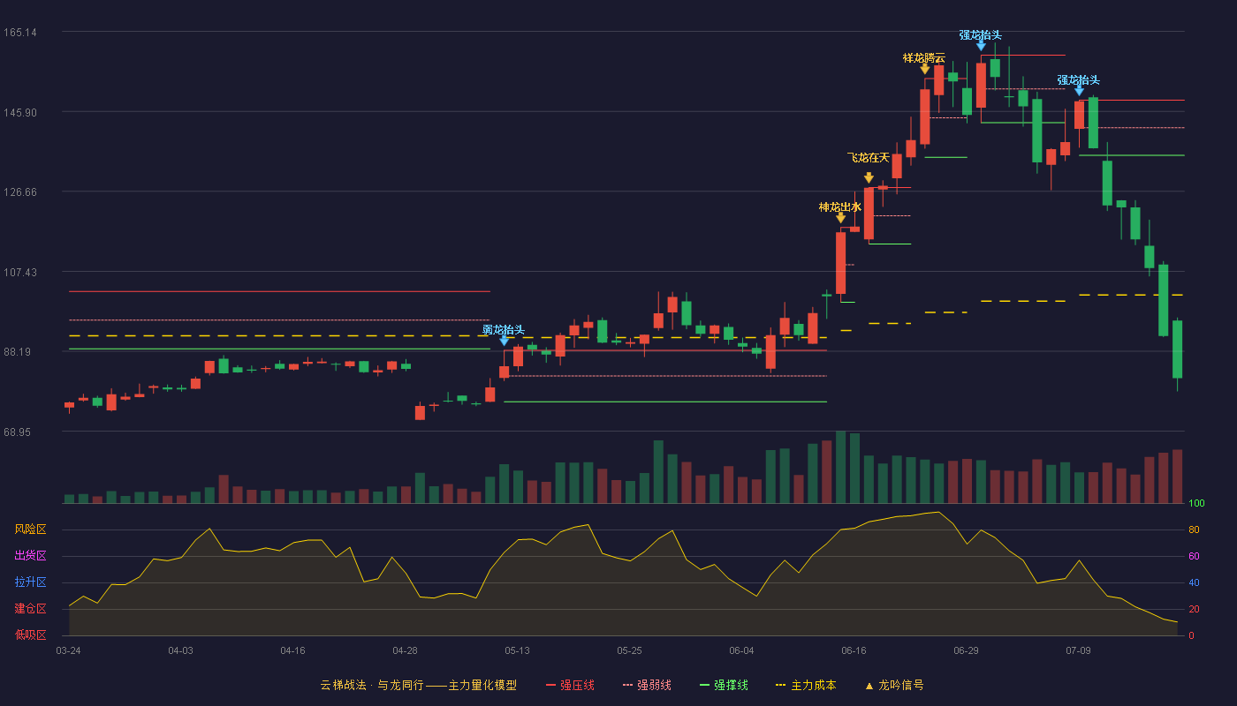Click the 06-29 date on the time axis
This screenshot has height=706, width=1237.
966,650
